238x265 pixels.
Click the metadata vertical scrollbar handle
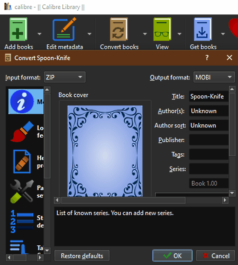click(x=232, y=124)
